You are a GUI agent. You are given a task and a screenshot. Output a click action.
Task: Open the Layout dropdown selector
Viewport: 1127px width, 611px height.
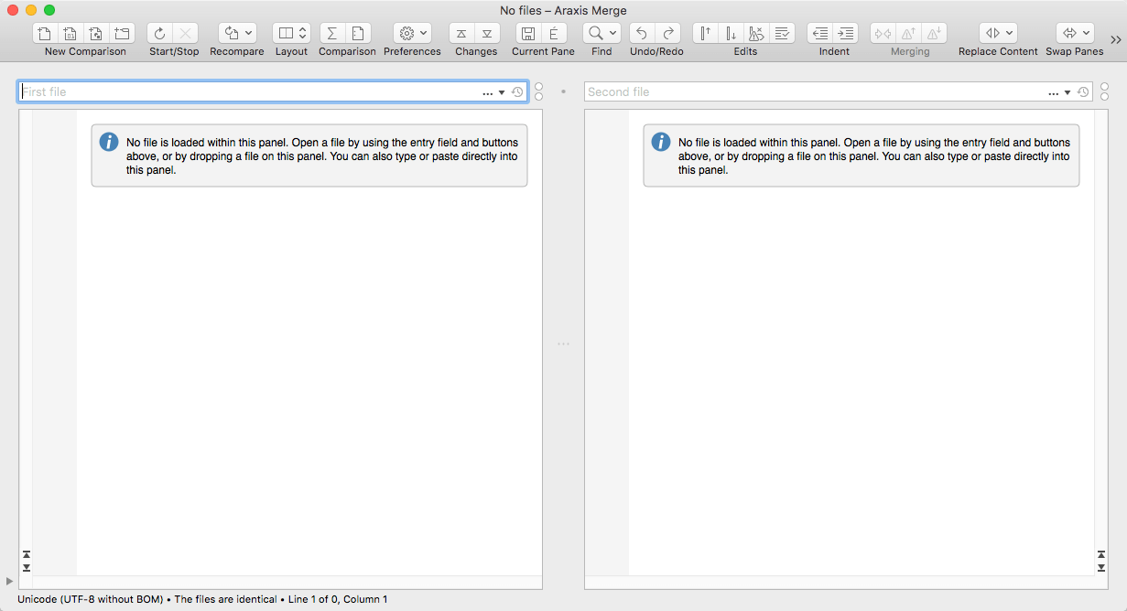pyautogui.click(x=292, y=33)
